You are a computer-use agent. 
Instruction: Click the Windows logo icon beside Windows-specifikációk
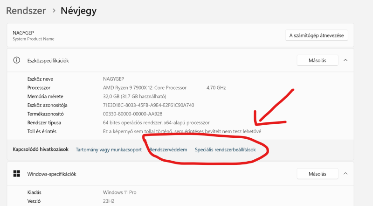coord(17,174)
